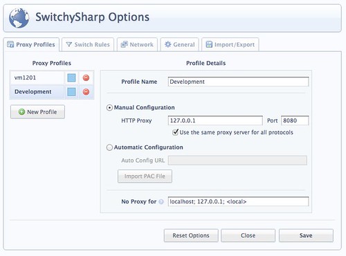Click the Port field showing 8080
The width and height of the screenshot is (346, 256).
coord(295,120)
